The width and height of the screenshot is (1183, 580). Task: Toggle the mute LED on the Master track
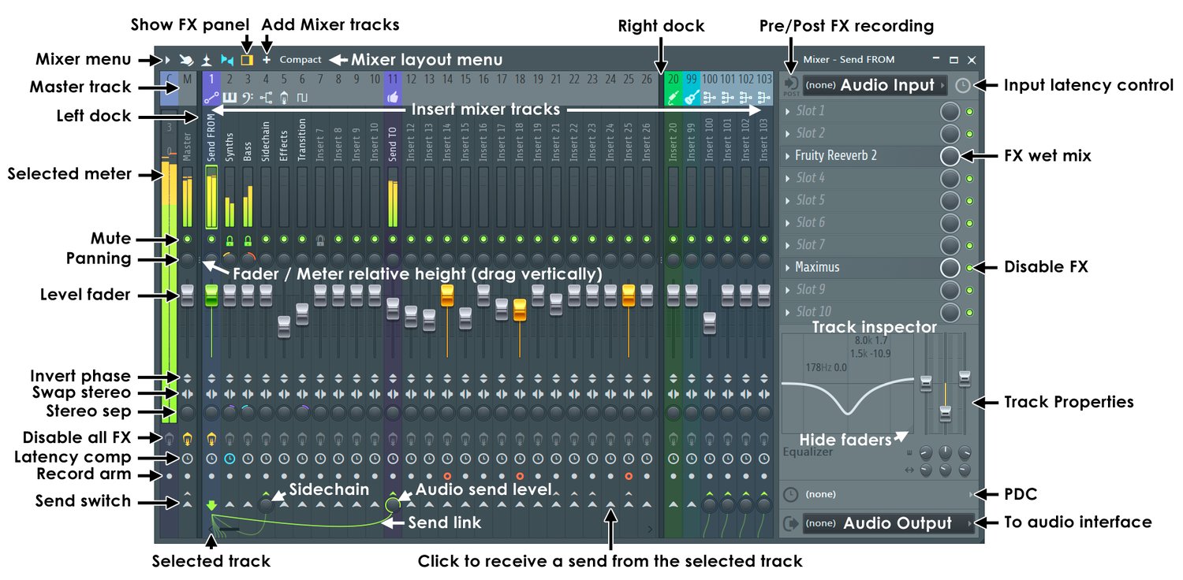[188, 238]
